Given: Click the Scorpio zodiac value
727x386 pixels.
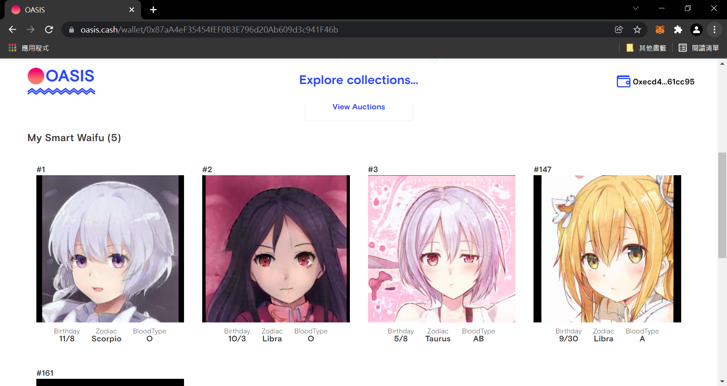Looking at the screenshot, I should (106, 339).
